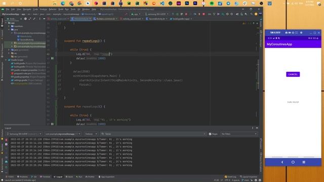Tap the Recents button on phone mirror
The width and height of the screenshot is (324, 182).
pyautogui.click(x=304, y=162)
